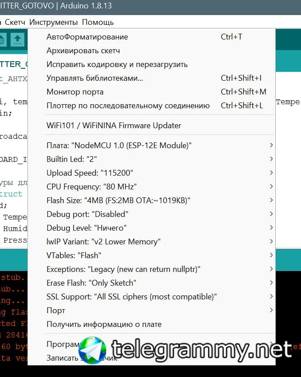The height and width of the screenshot is (377, 301).
Task: Expand Erase Flash "Only Sketch" submenu
Action: 152,283
